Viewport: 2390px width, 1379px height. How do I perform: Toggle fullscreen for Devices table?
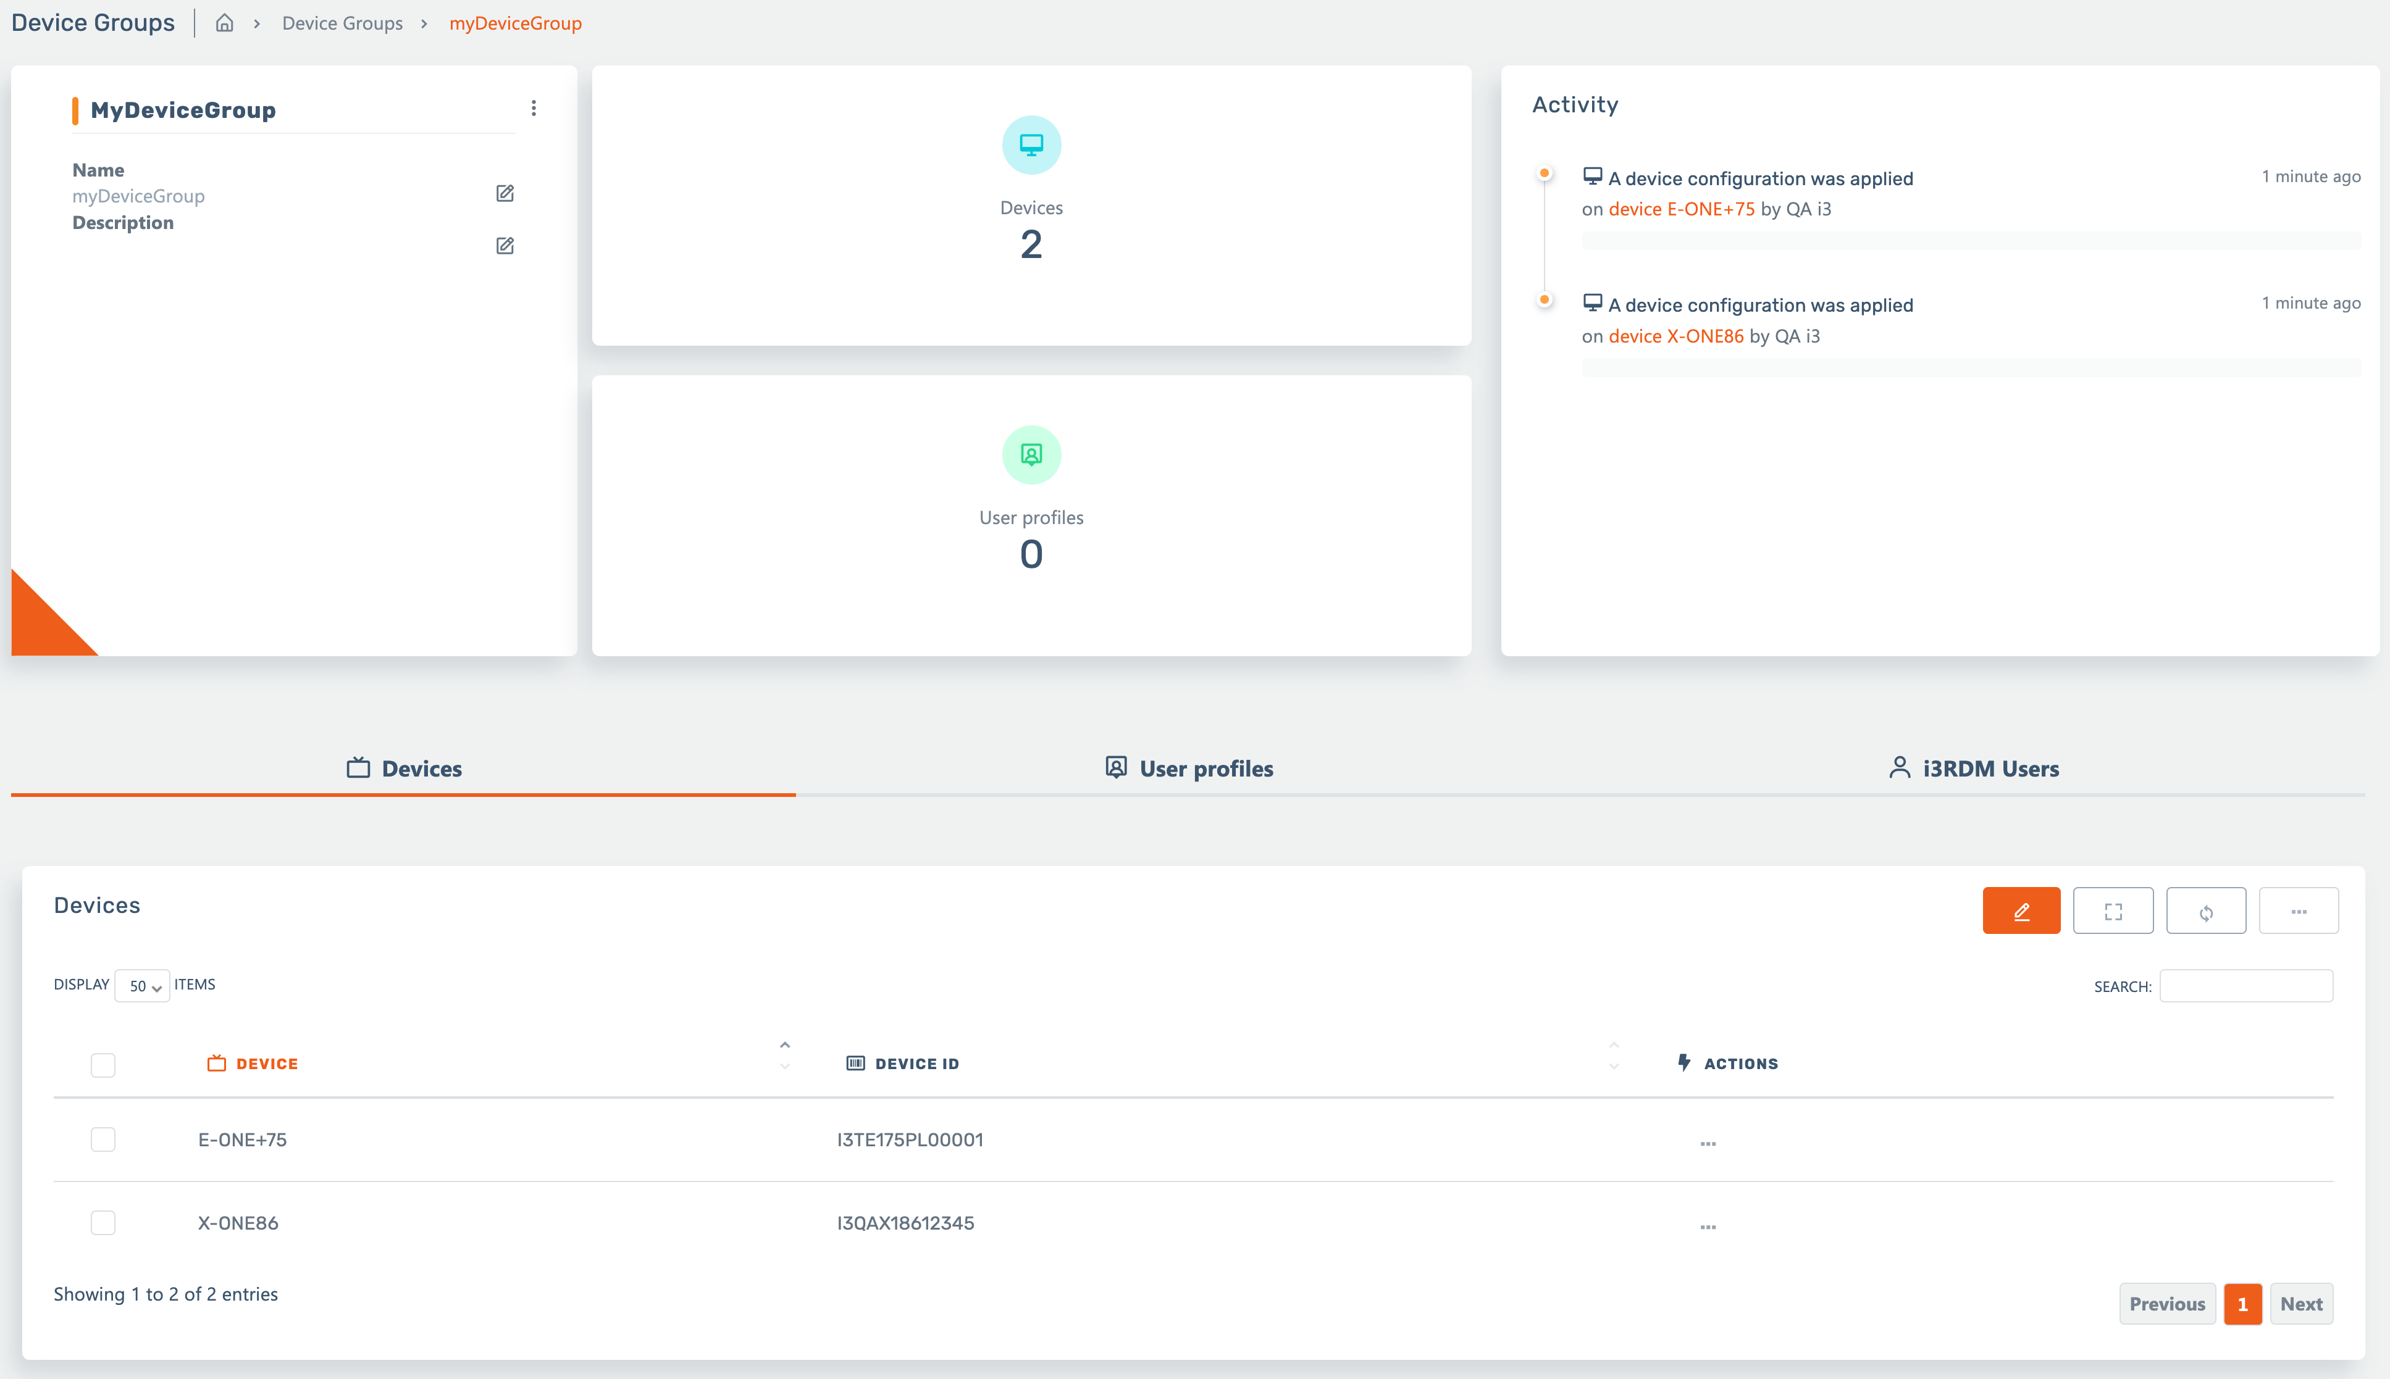[x=2113, y=910]
